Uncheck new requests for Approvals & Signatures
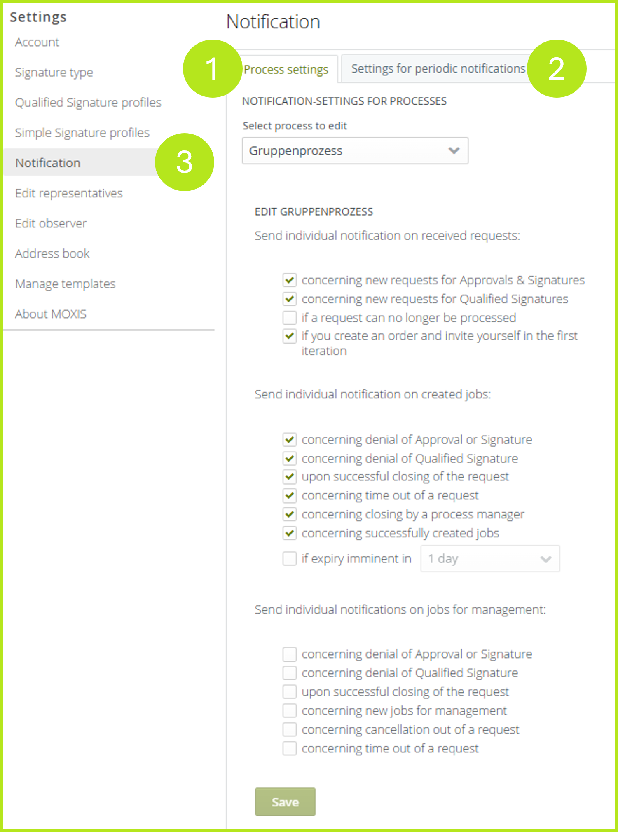Viewport: 618px width, 832px height. point(290,280)
